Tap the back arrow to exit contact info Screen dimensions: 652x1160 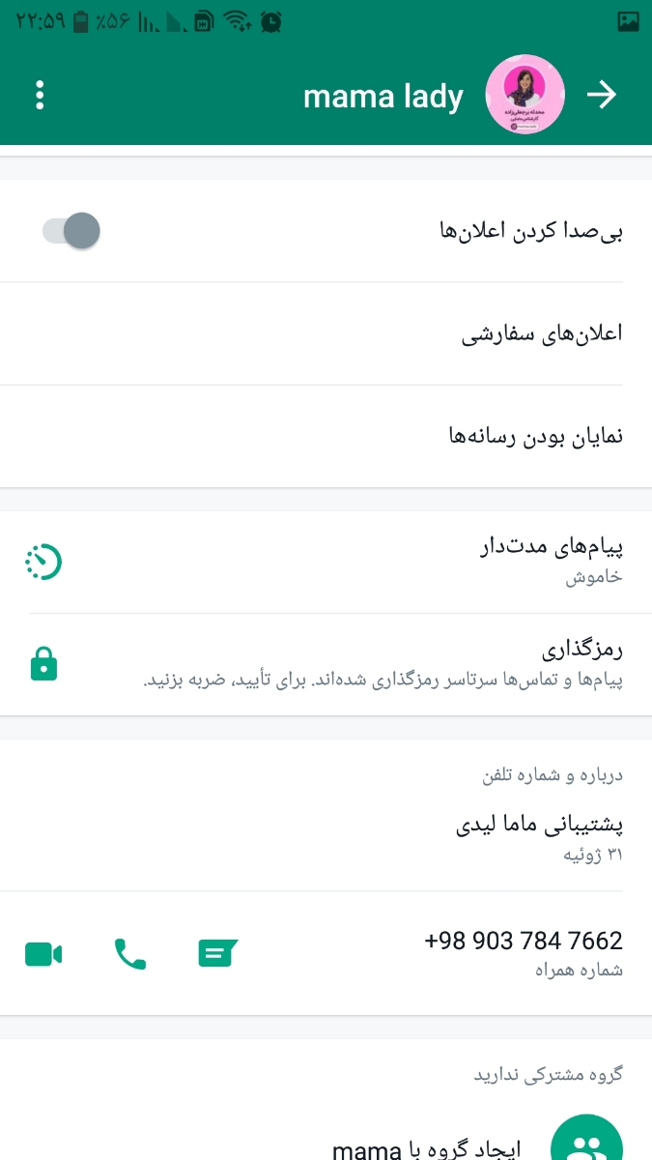click(603, 96)
